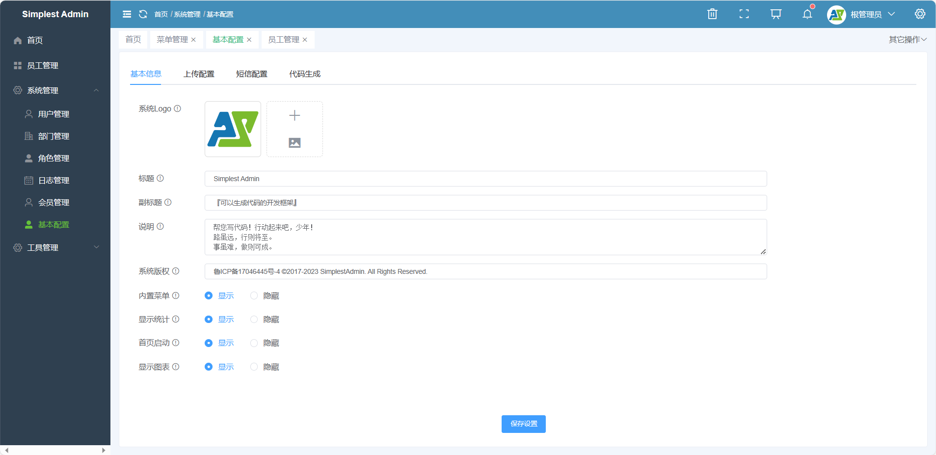936x455 pixels.
Task: Select 显示 for 显示图表
Action: pyautogui.click(x=209, y=367)
